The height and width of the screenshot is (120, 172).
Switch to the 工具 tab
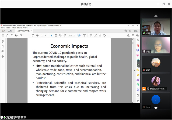pos(10,31)
